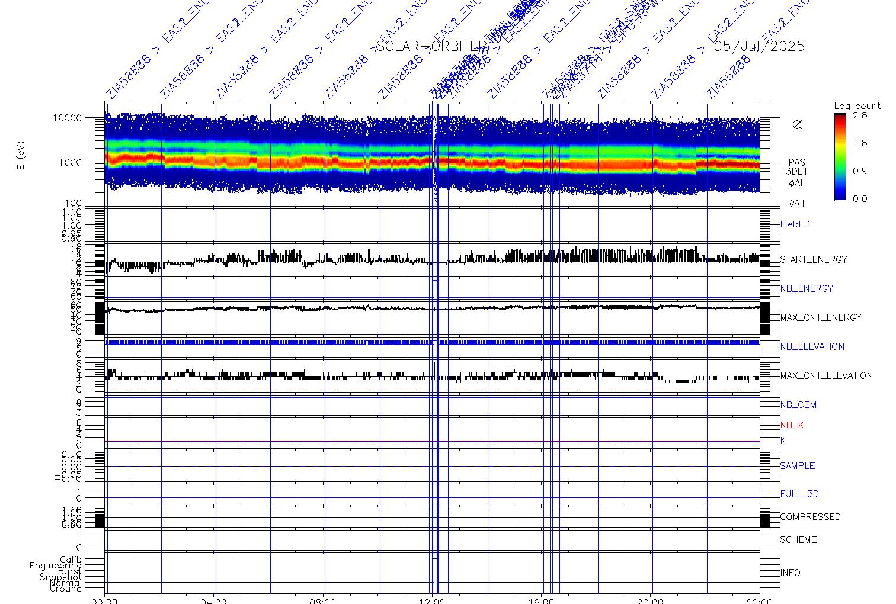Click the MAX_CNT_ELEVATION panel label
Viewport: 896px width, 604px height.
[x=826, y=375]
